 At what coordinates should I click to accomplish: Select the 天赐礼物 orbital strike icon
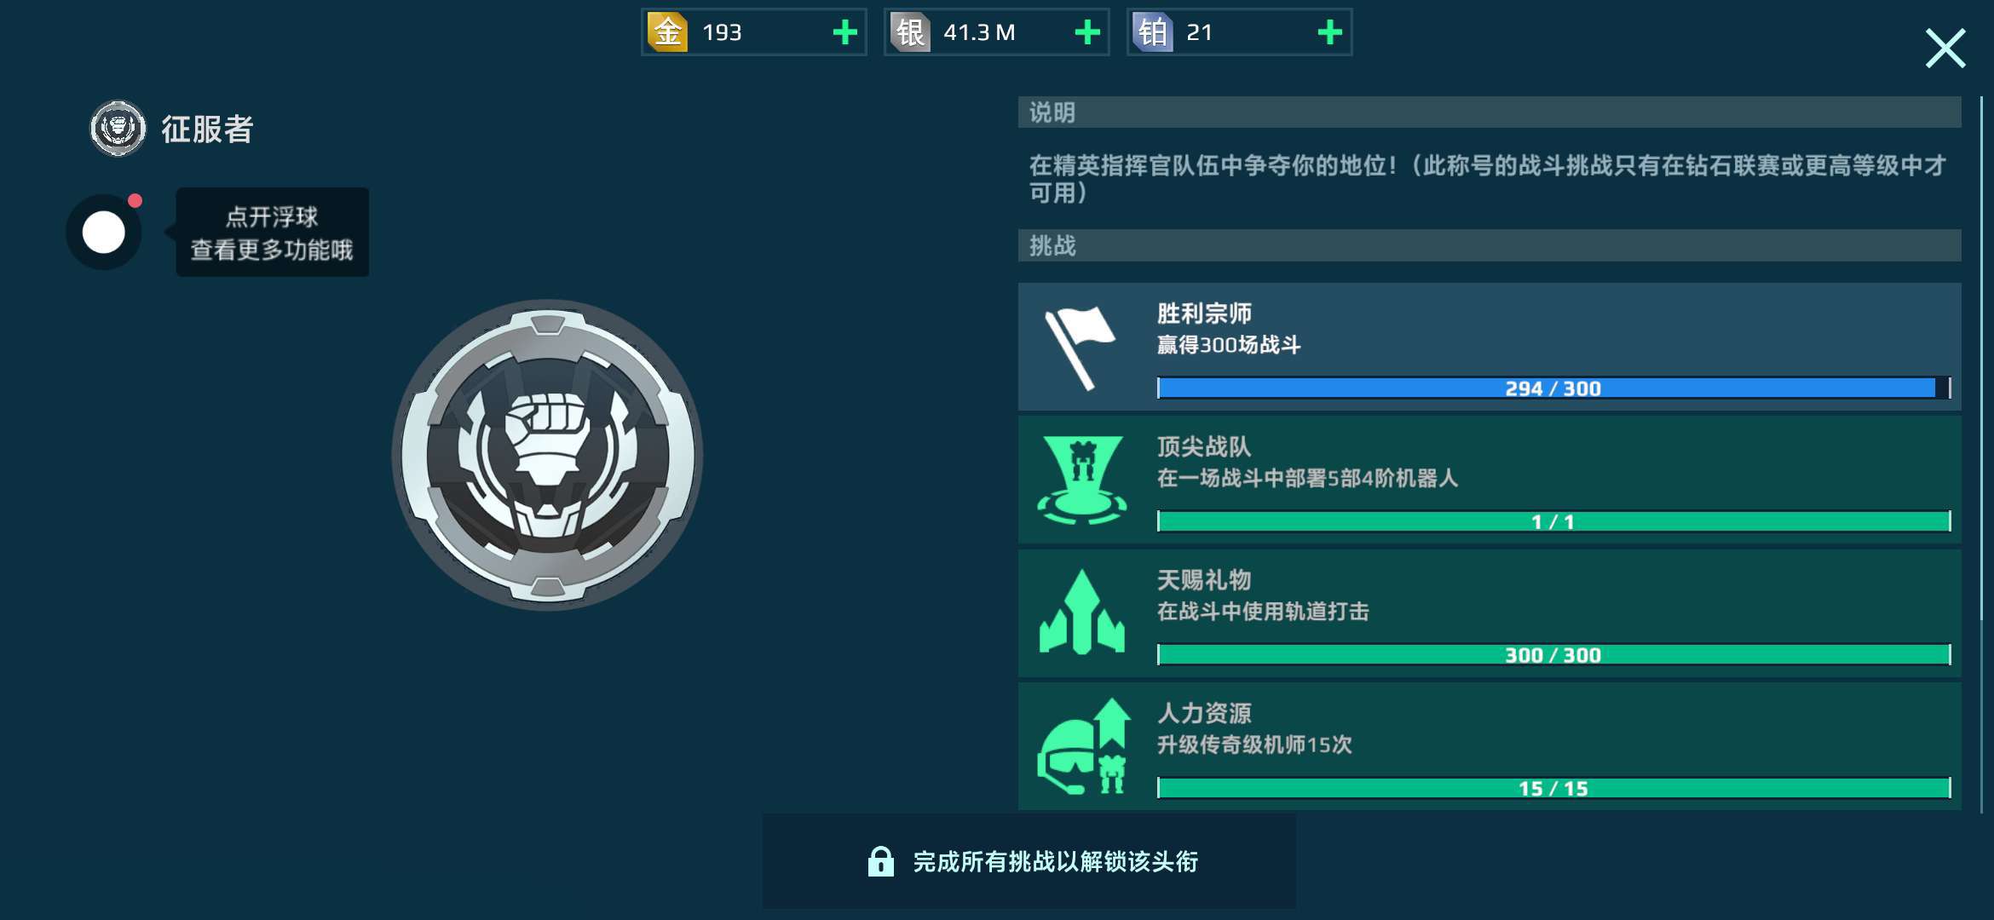coord(1082,612)
